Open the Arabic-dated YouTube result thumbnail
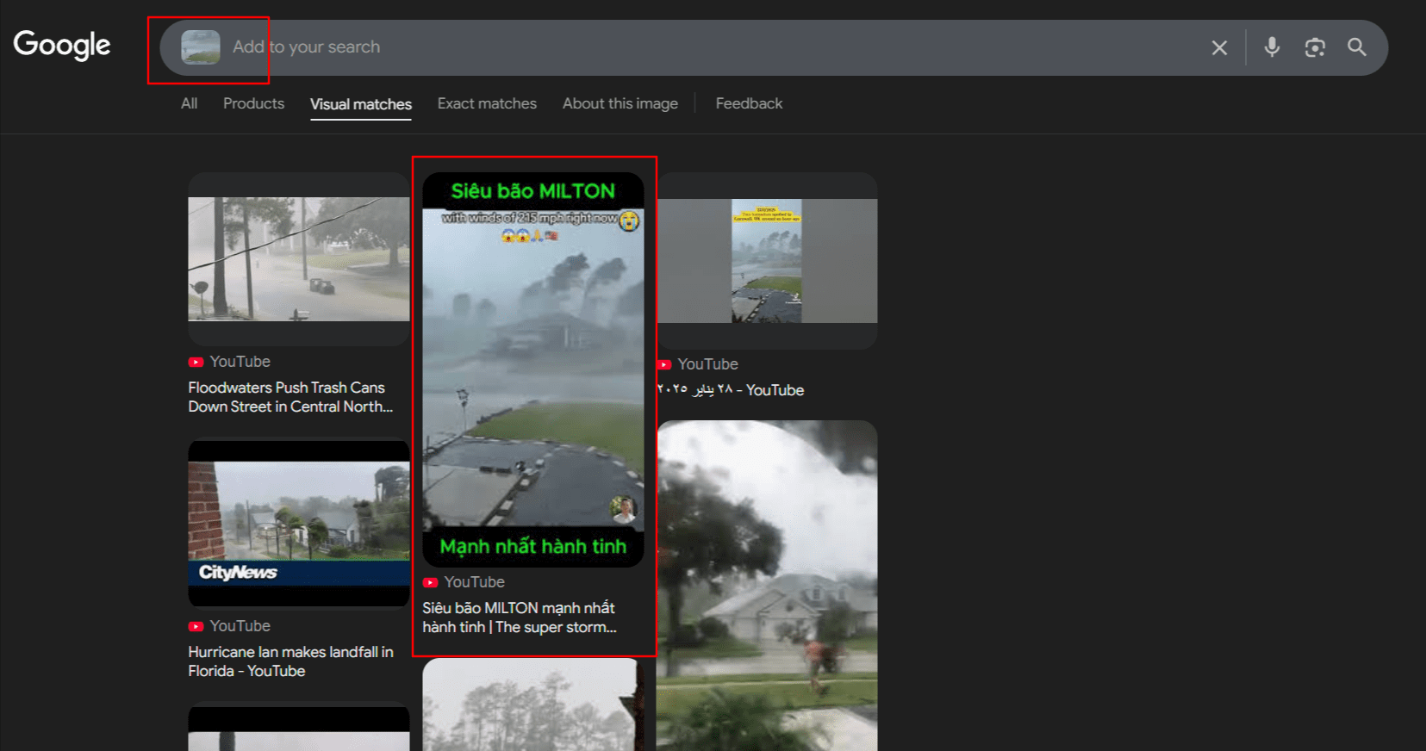1426x751 pixels. click(767, 261)
